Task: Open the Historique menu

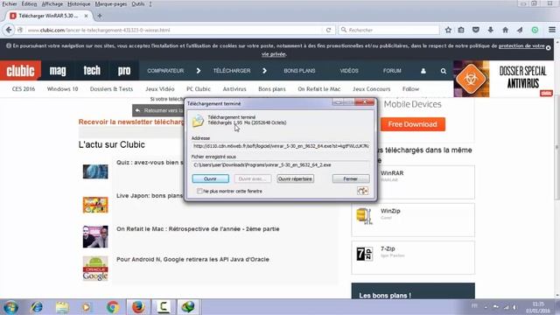Action: point(79,3)
